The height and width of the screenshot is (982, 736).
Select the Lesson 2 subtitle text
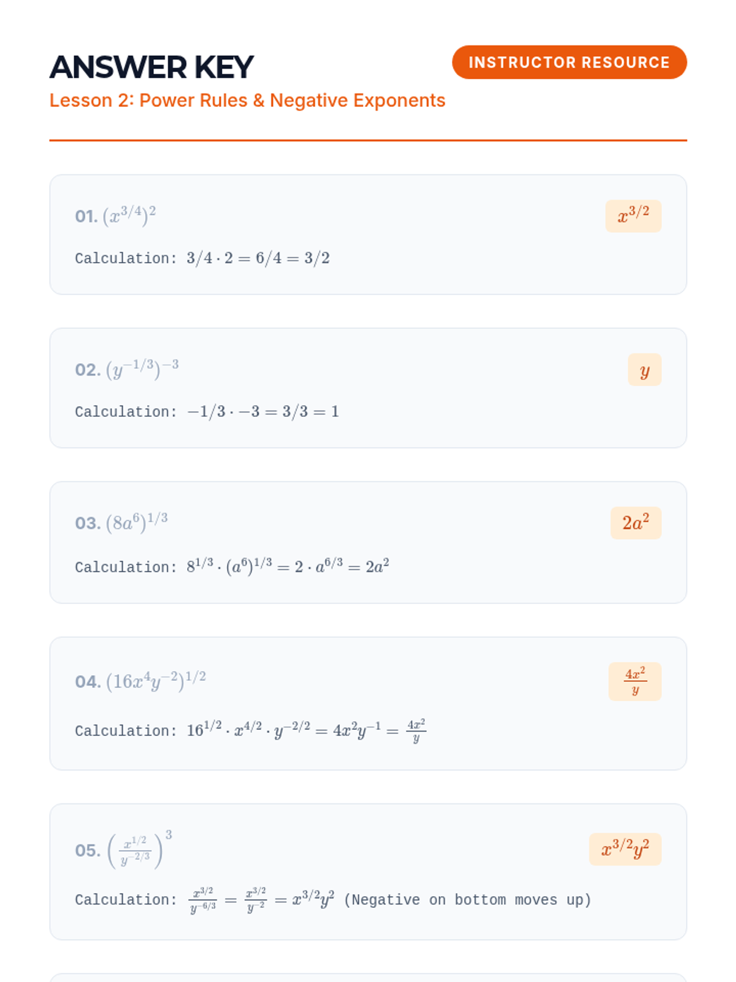coord(247,100)
